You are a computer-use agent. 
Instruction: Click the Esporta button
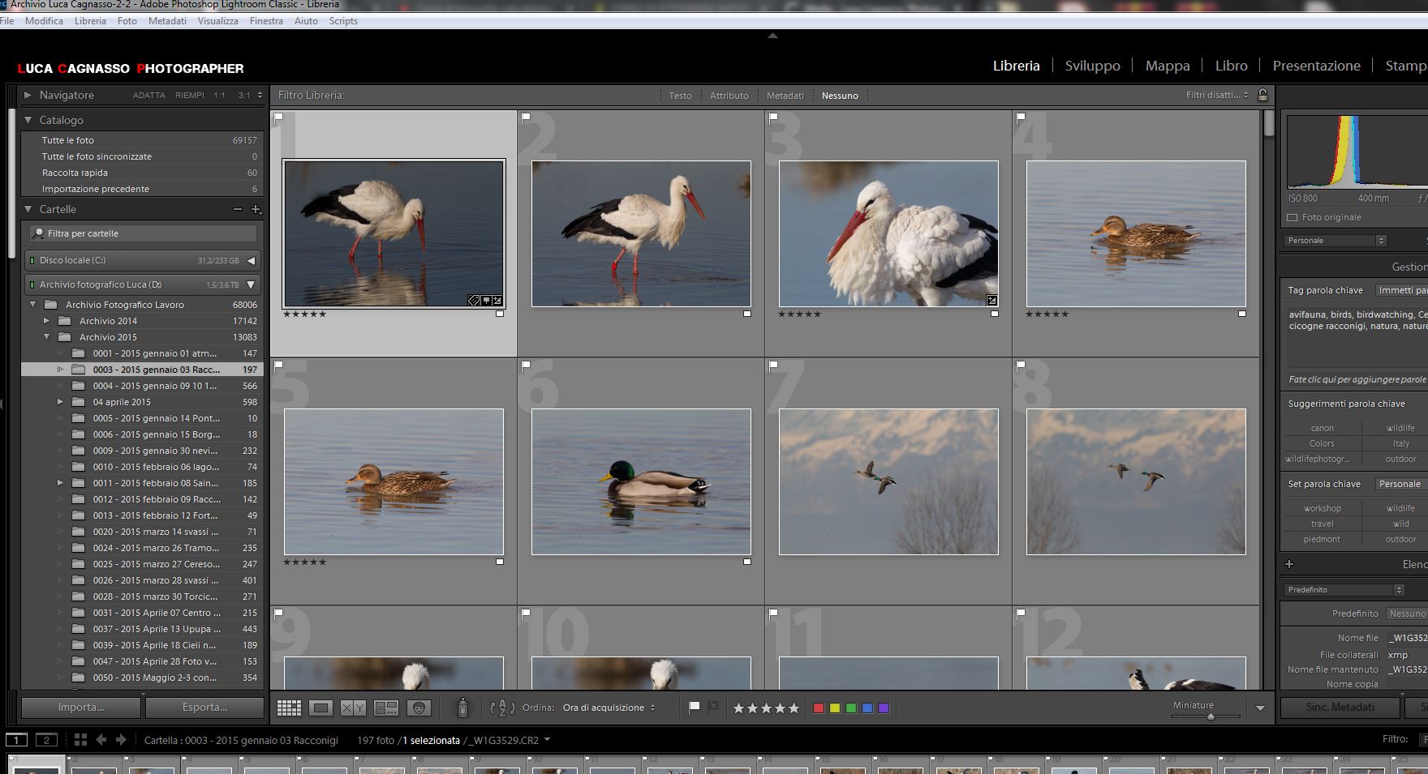tap(204, 707)
